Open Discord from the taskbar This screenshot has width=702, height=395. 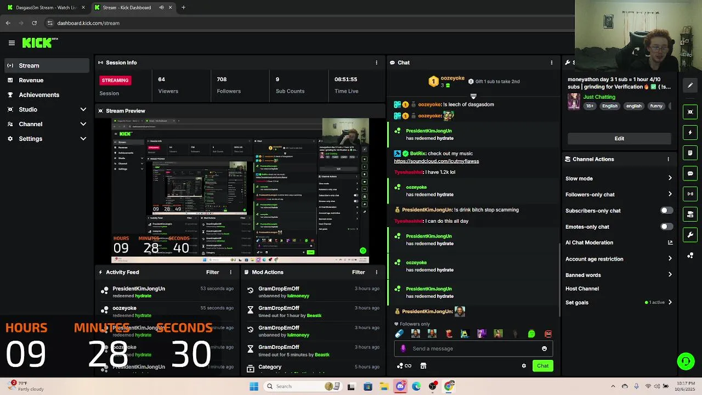coord(400,386)
